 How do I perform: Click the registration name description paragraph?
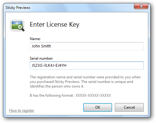[x=85, y=82]
